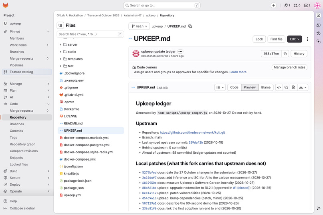Expand the Build section in sidebar

[27, 171]
